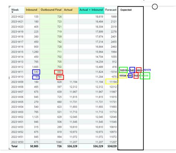Screen dimensions: 176x153
Task: Sort by the Forecast column header
Action: click(x=111, y=10)
